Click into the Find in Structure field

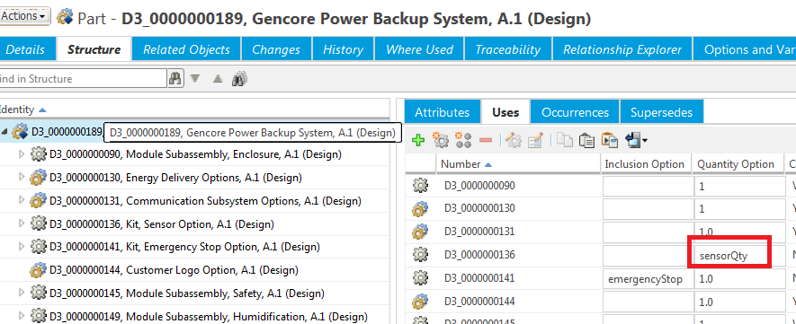[83, 78]
